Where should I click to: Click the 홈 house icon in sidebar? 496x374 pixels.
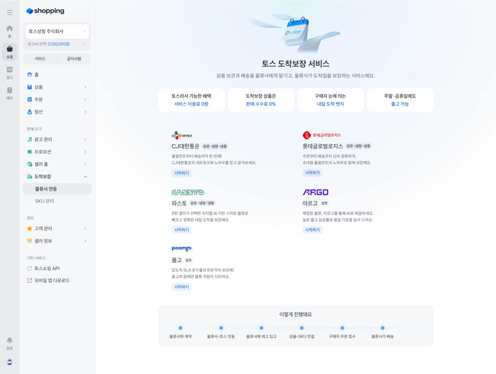pyautogui.click(x=30, y=74)
